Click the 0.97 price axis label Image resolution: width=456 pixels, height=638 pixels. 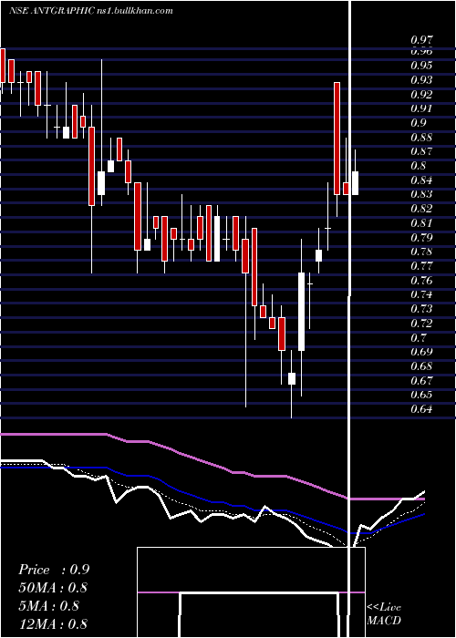click(421, 40)
